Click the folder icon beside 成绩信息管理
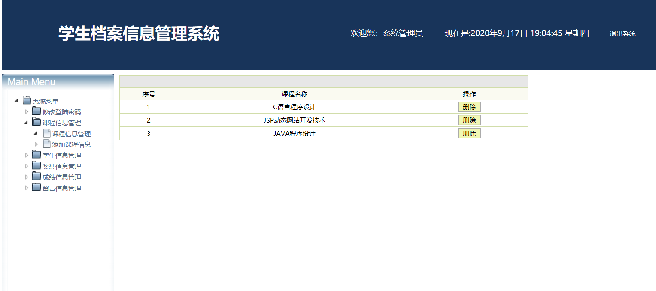The image size is (656, 291). 36,176
